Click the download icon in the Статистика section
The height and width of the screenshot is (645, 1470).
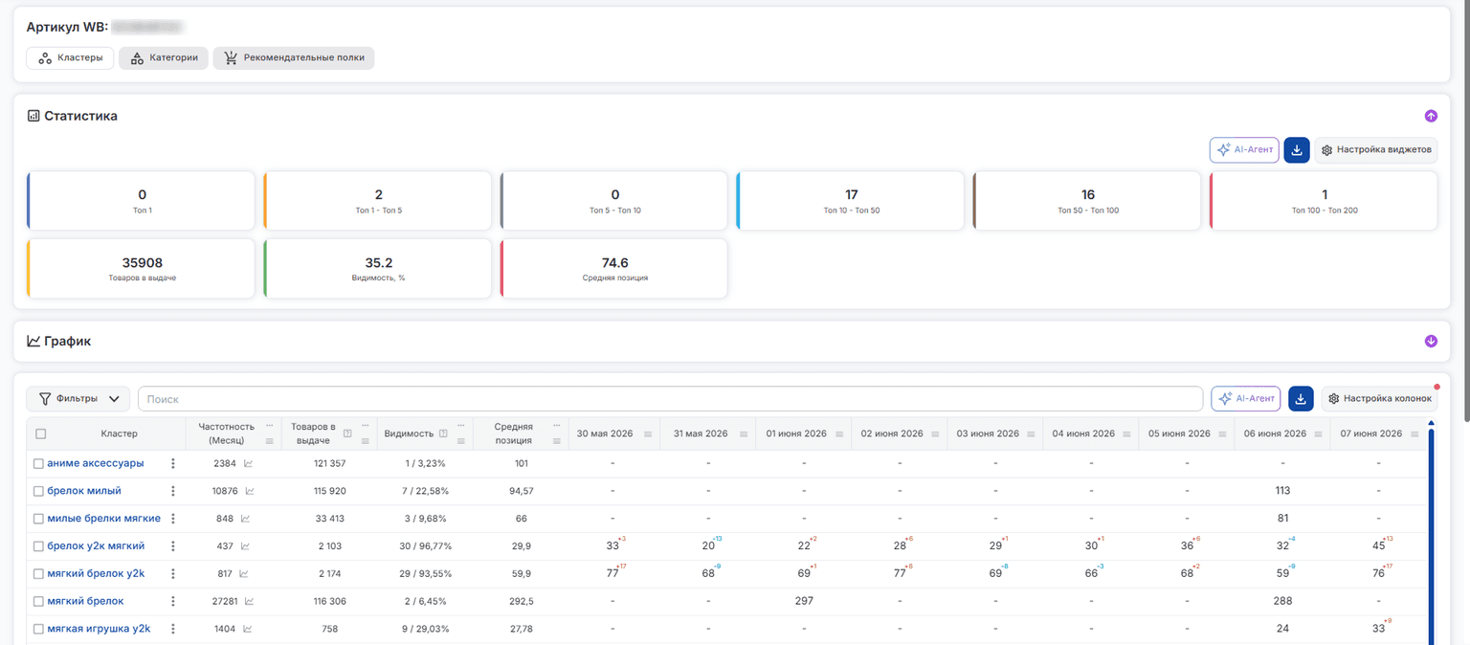1297,150
